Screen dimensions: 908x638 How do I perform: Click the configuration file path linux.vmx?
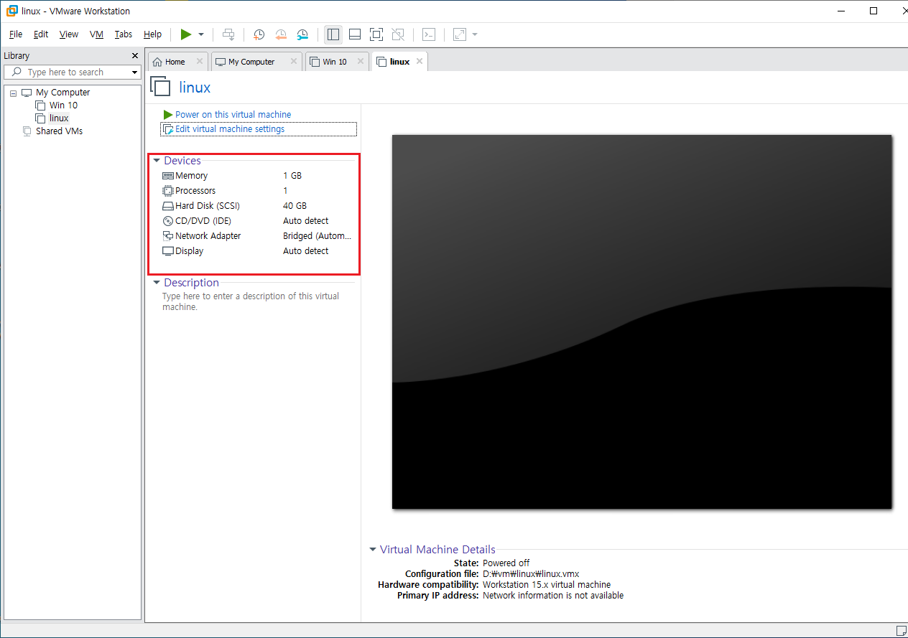(x=531, y=574)
